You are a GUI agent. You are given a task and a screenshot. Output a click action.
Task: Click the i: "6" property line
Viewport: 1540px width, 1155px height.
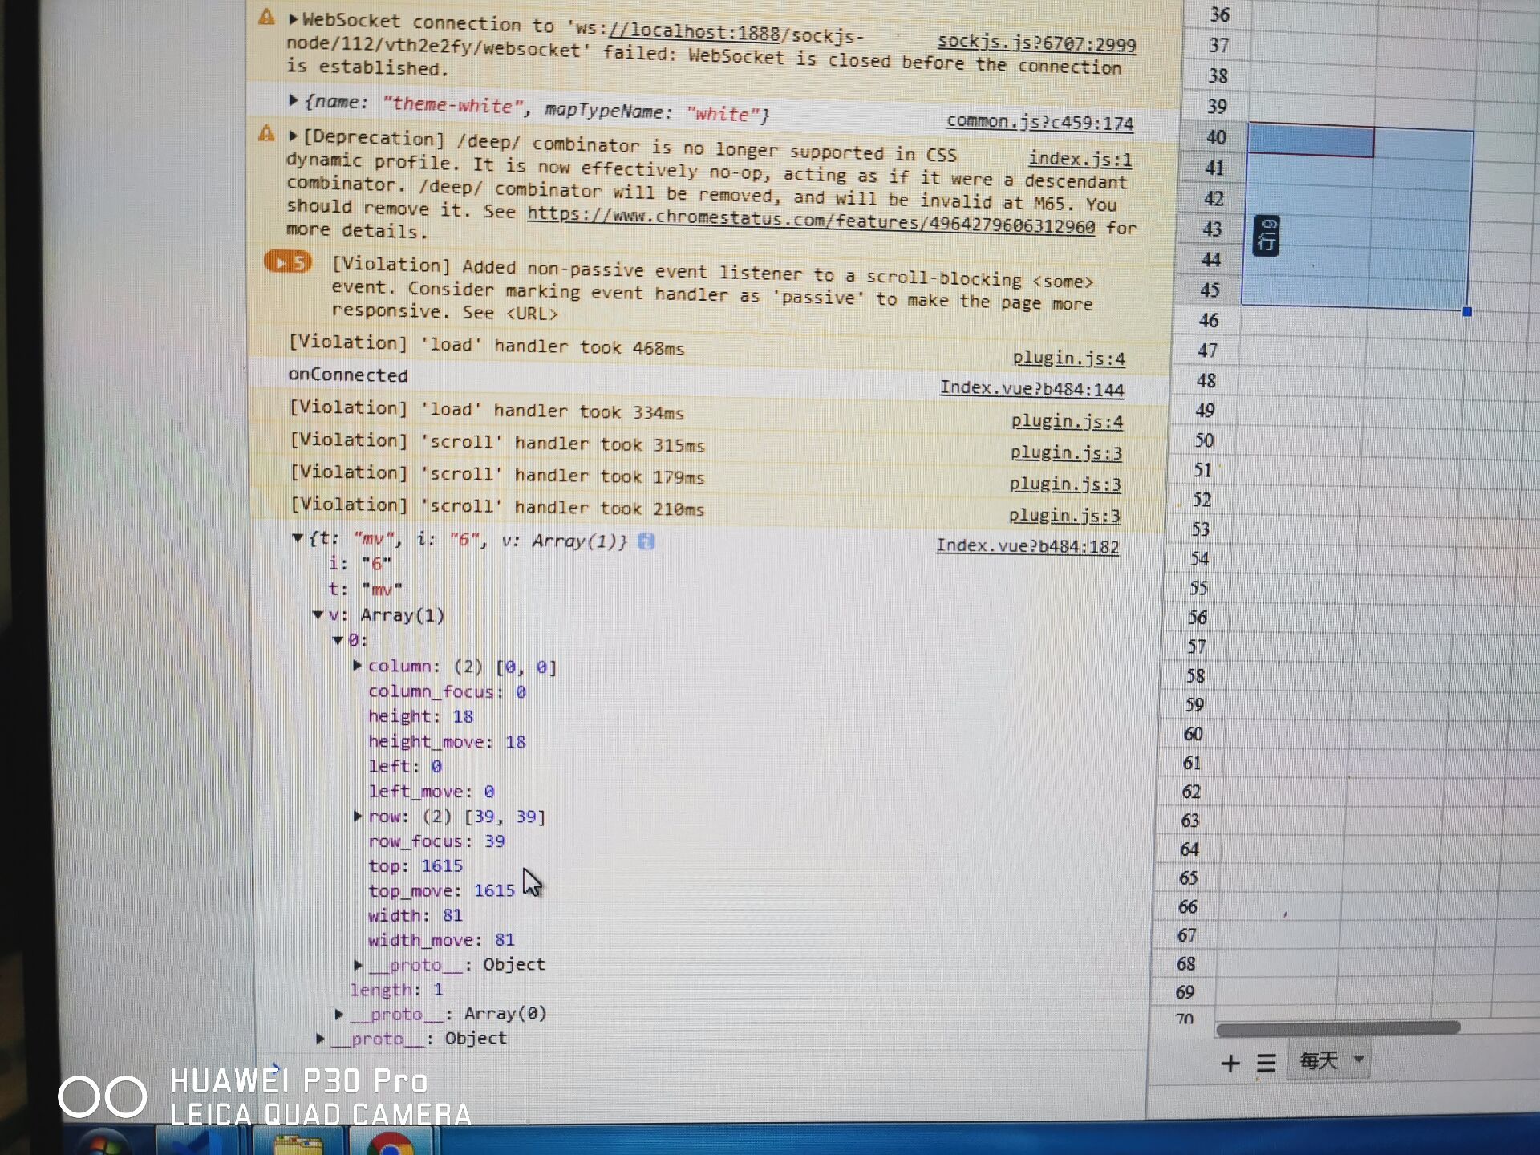point(359,564)
